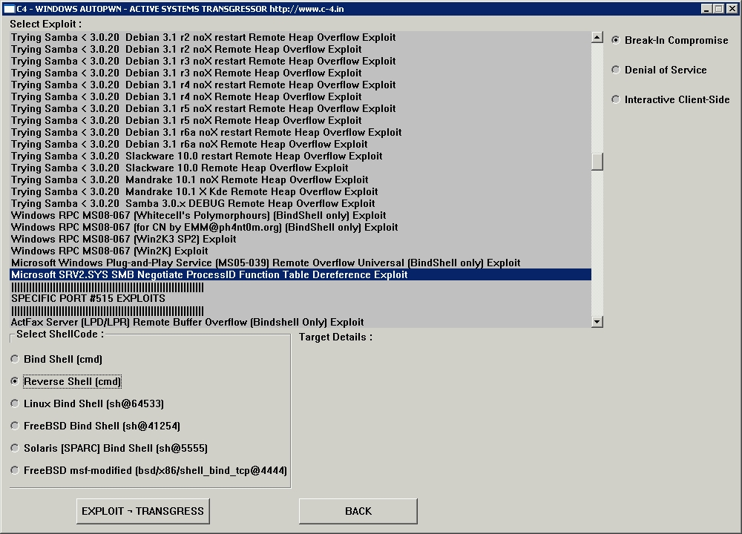Maximize the C4 window
Viewport: 742px width, 534px height.
(x=719, y=8)
